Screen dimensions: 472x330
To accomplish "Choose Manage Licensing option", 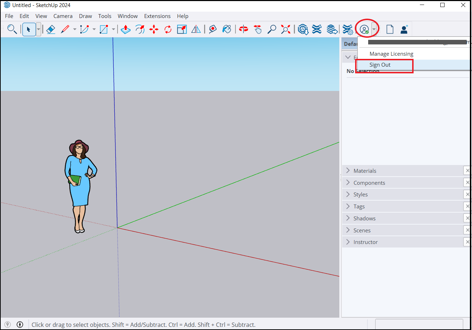I will tap(391, 54).
